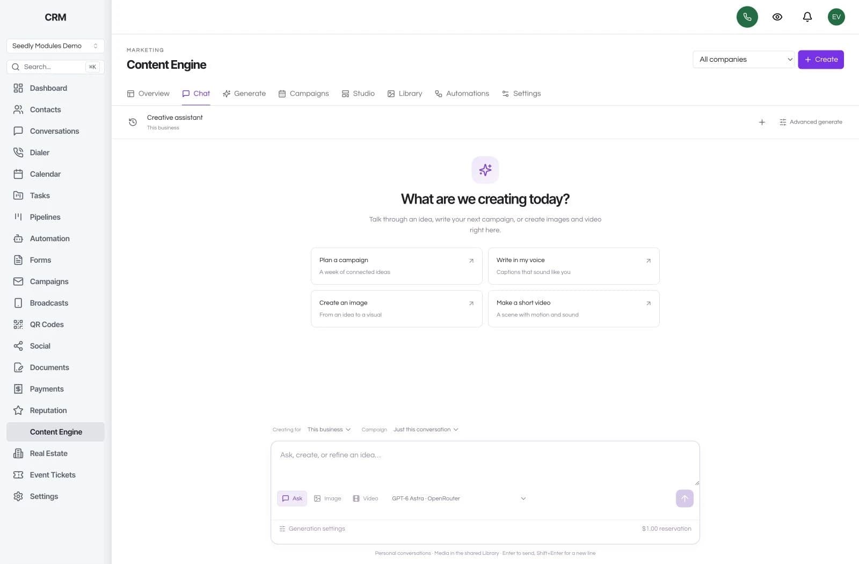This screenshot has height=564, width=859.
Task: Switch to the Generate tab
Action: point(244,93)
